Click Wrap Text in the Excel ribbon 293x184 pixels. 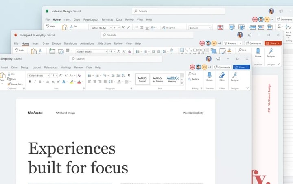click(169, 28)
